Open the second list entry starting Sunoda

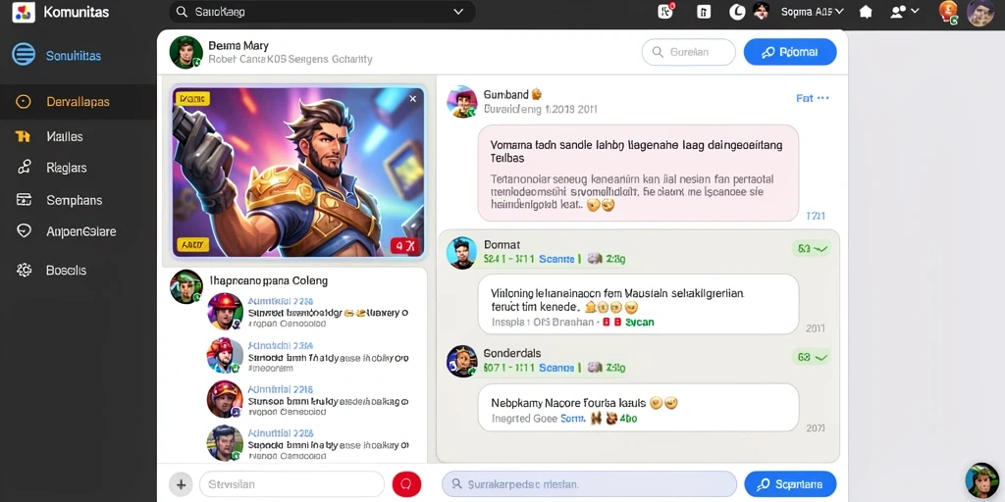[x=307, y=356]
